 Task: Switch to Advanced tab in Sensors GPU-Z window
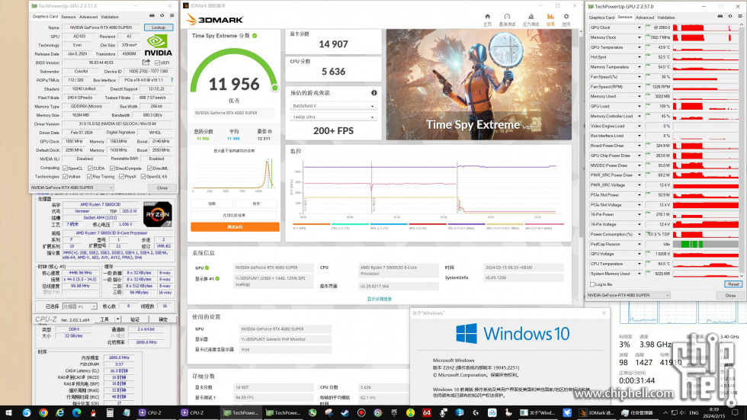coord(645,18)
